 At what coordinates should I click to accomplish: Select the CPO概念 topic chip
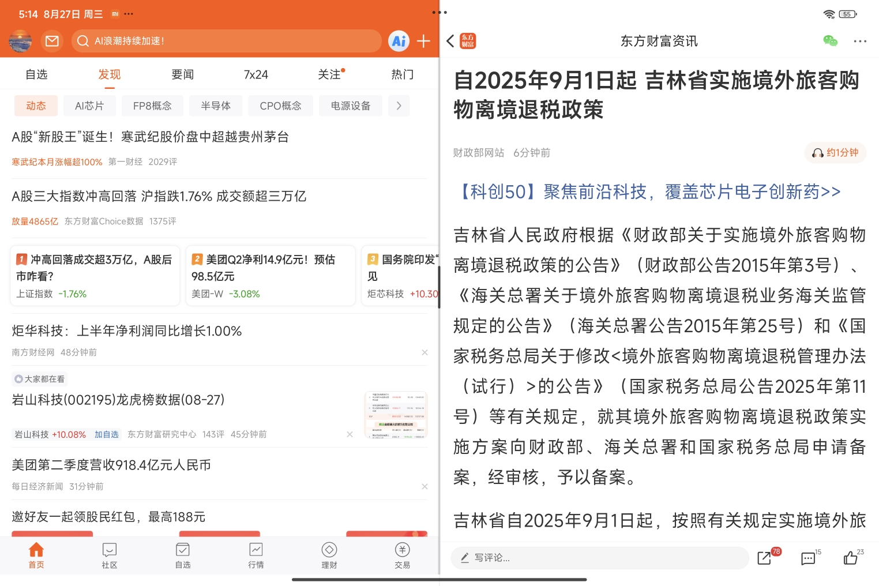pos(281,106)
